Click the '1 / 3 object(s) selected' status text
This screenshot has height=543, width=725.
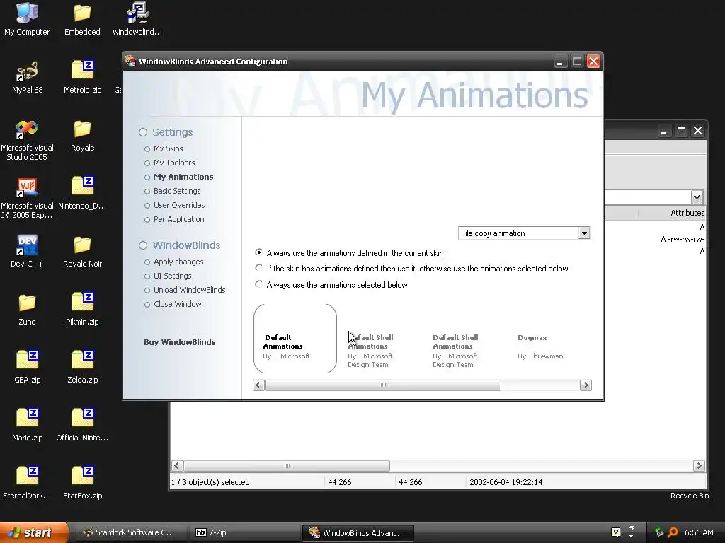click(210, 482)
